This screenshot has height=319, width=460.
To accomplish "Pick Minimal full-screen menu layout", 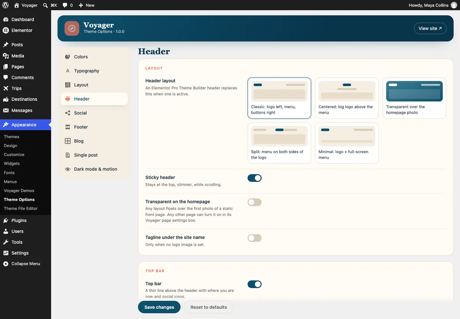I will 347,143.
